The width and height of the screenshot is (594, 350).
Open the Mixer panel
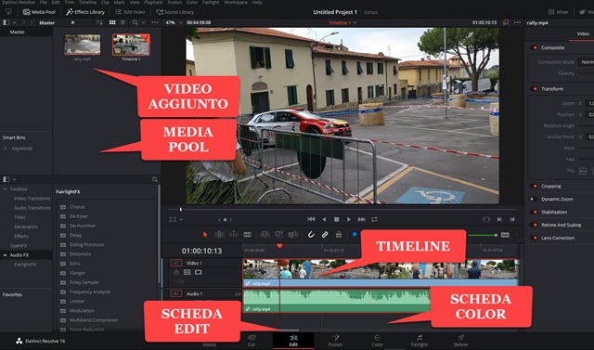pos(559,12)
